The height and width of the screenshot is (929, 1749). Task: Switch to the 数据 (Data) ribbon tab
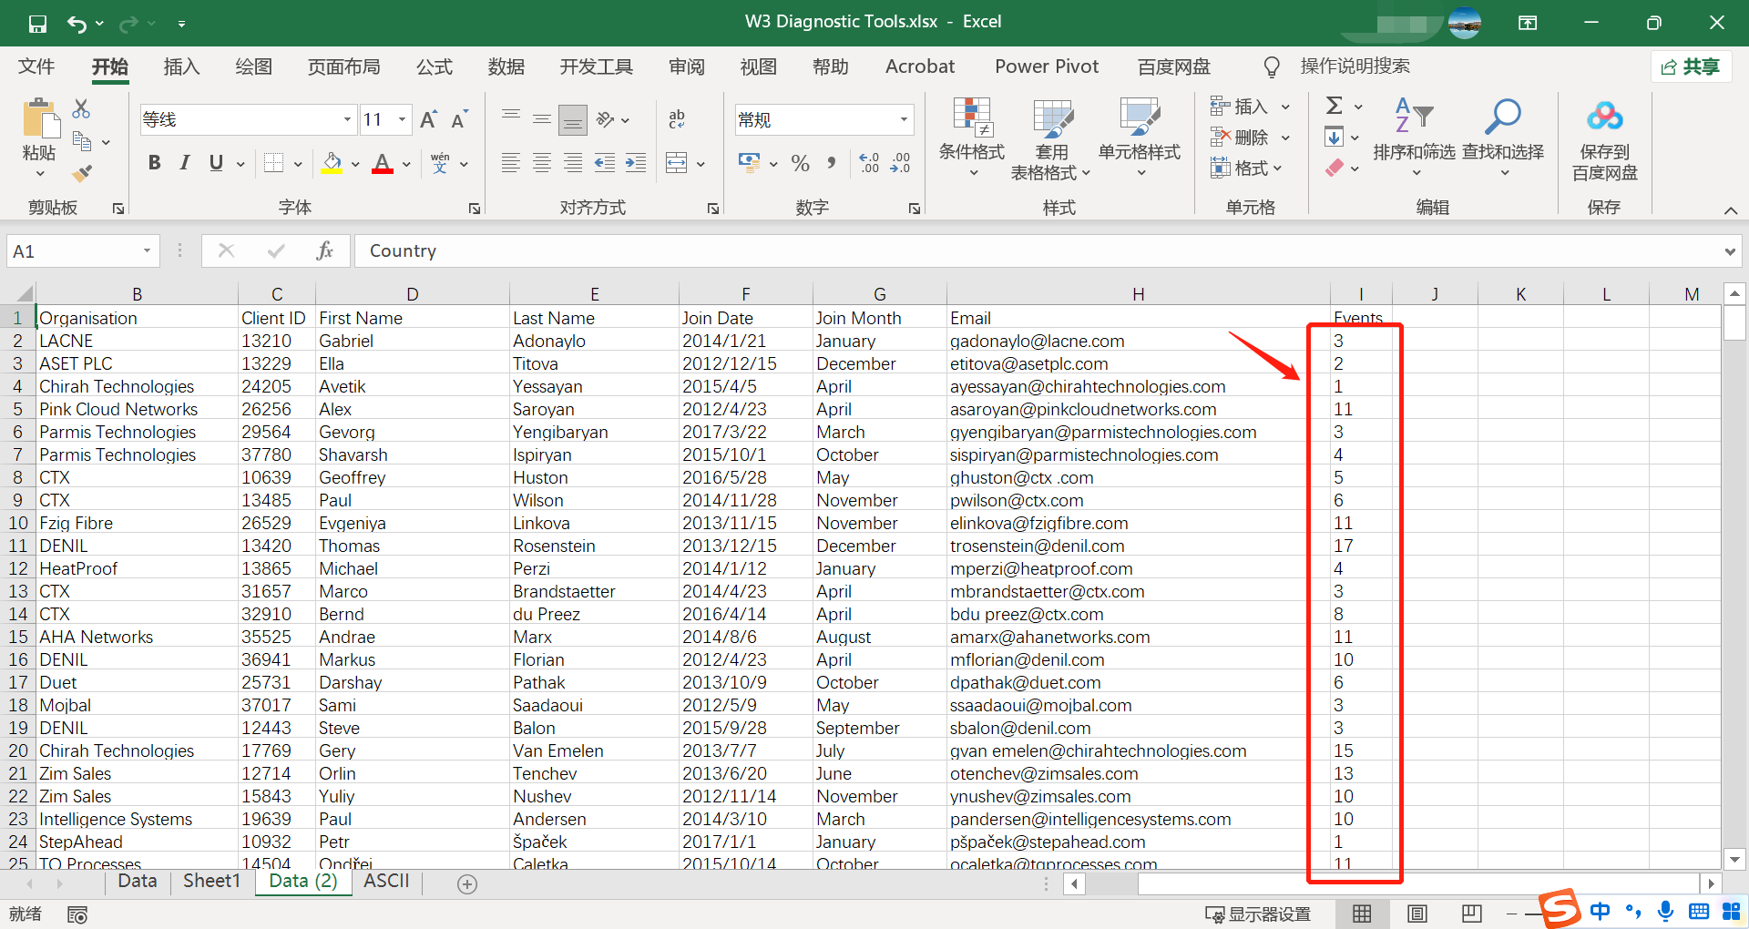tap(506, 66)
